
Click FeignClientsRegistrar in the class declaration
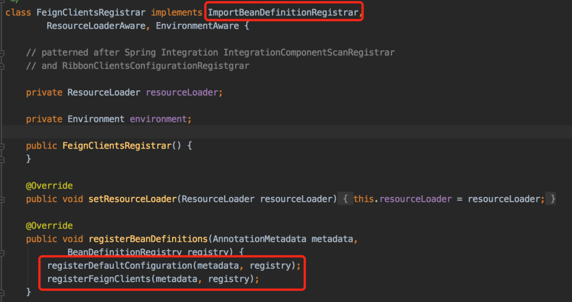pyautogui.click(x=91, y=13)
